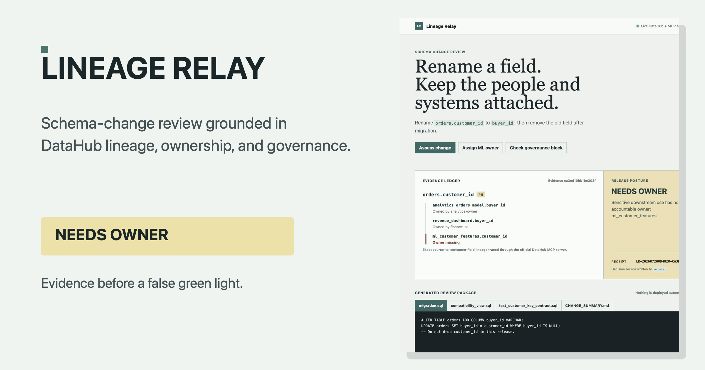Click the LR logo icon

point(419,26)
